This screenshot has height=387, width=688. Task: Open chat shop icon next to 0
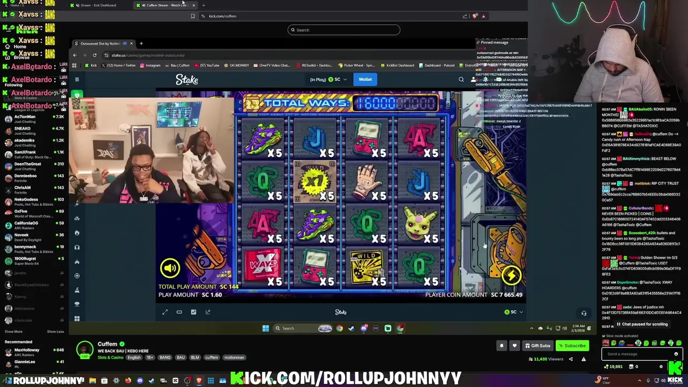coord(631,367)
